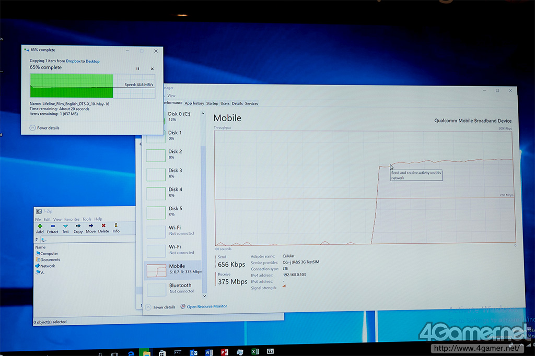
Task: Select Network in 7-Zip list
Action: click(45, 266)
